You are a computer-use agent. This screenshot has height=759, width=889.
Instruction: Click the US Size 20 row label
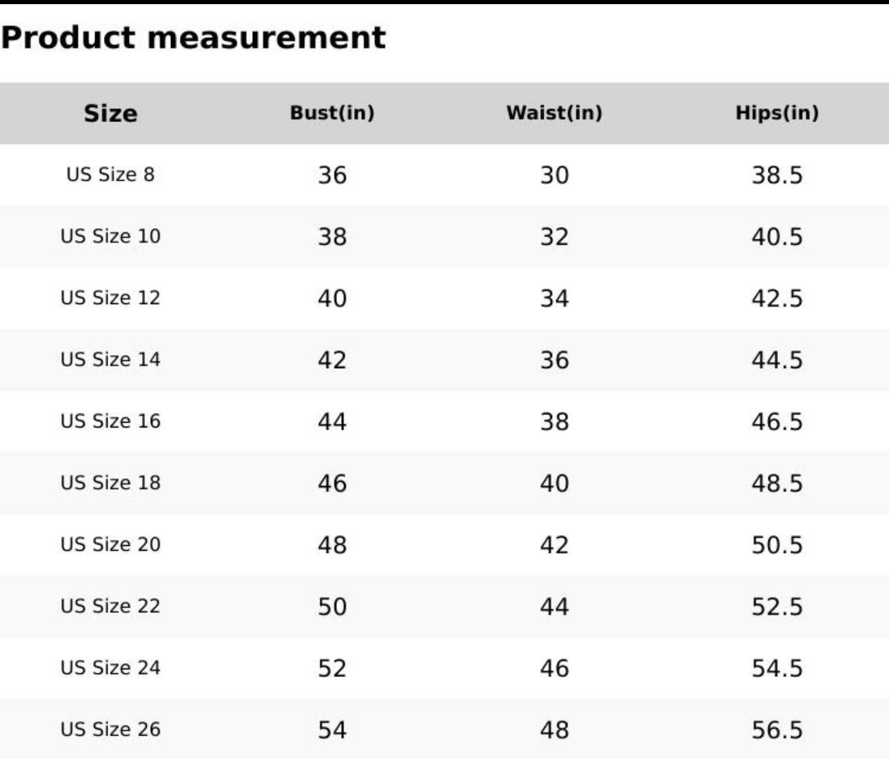point(110,545)
